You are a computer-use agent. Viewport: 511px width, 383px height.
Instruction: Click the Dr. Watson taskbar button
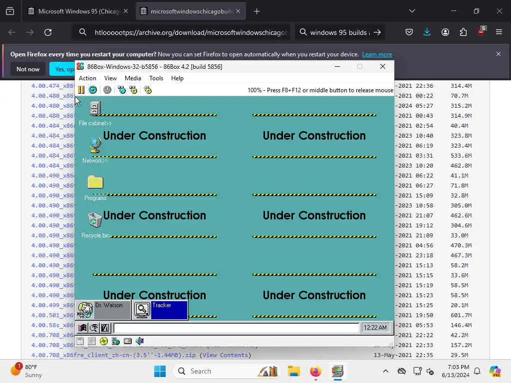click(x=103, y=310)
